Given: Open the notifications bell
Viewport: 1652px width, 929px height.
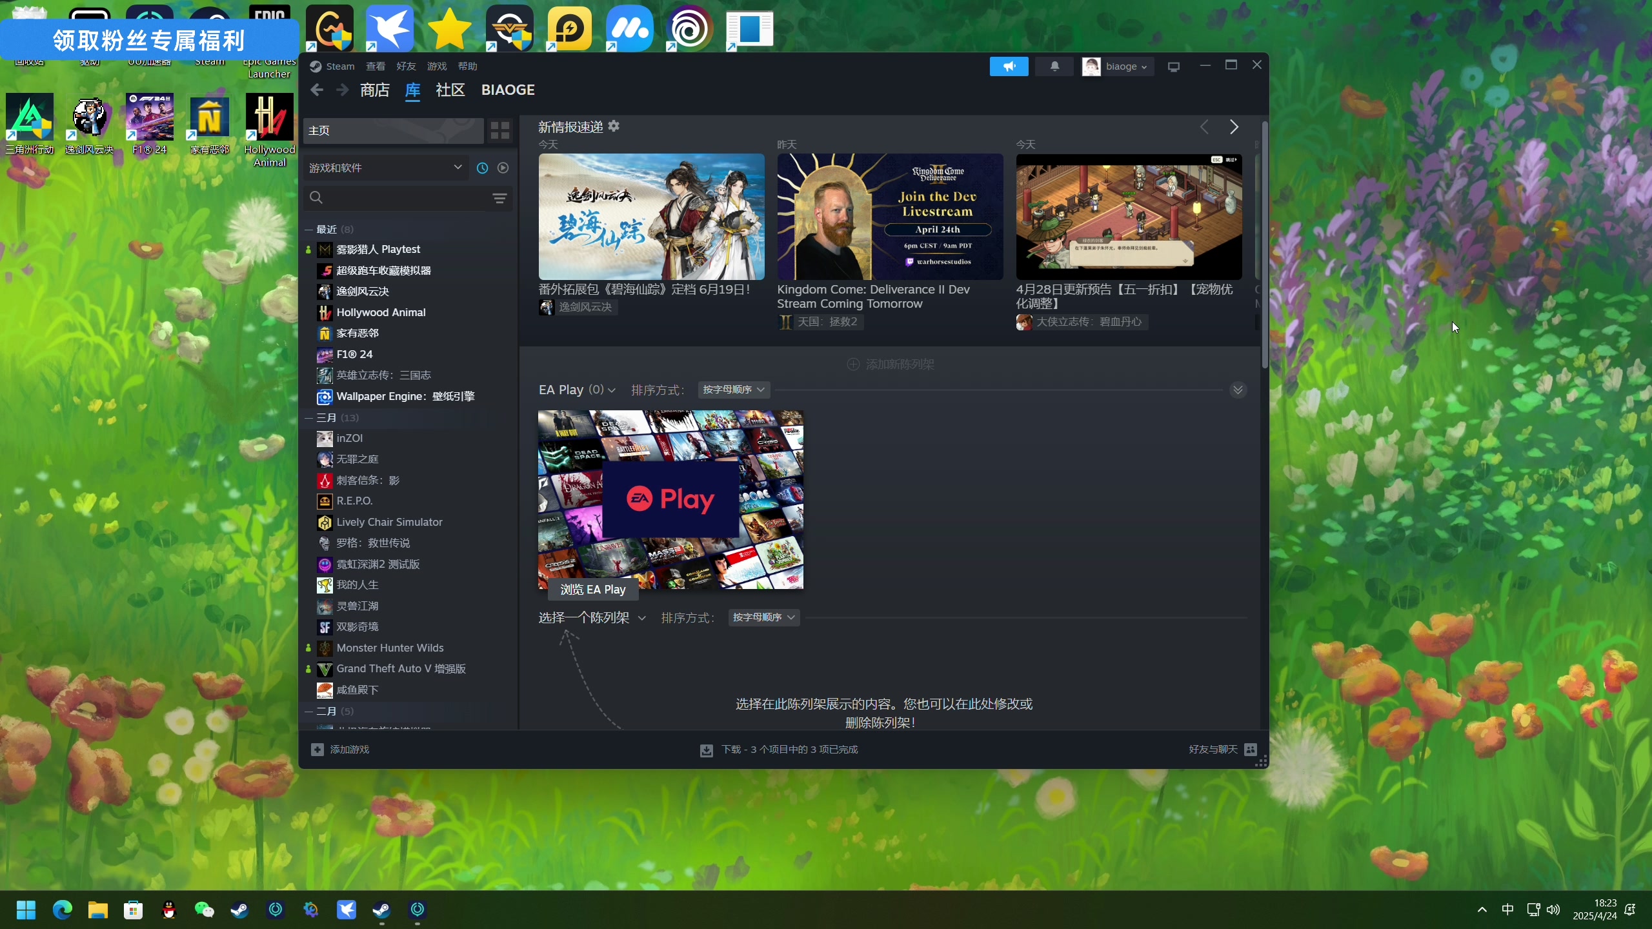Looking at the screenshot, I should click(1054, 66).
